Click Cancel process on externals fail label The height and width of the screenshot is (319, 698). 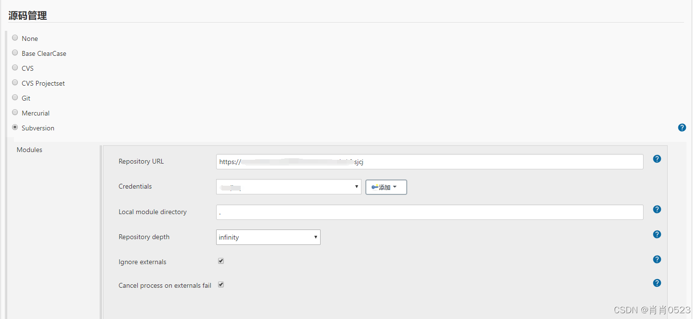pyautogui.click(x=165, y=285)
